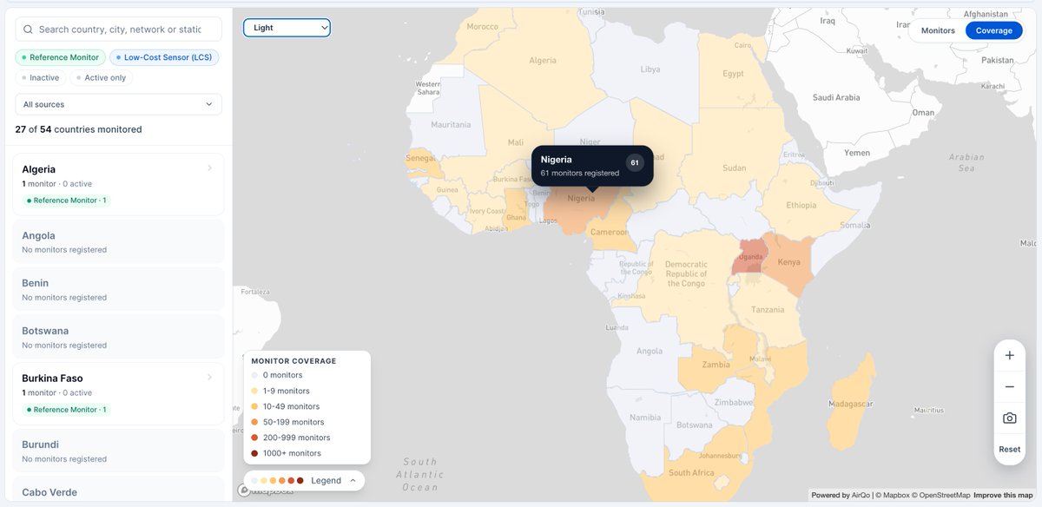This screenshot has height=507, width=1042.
Task: Click the 10-49 monitors legend entry
Action: [x=291, y=406]
